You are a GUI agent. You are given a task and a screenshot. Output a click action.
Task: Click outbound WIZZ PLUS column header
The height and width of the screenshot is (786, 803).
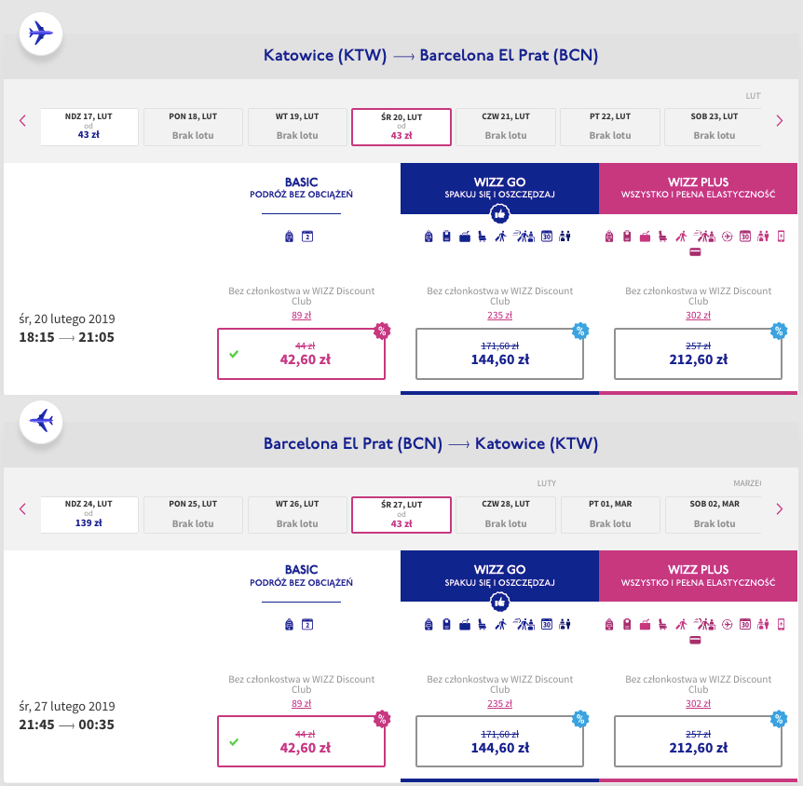[x=698, y=188]
